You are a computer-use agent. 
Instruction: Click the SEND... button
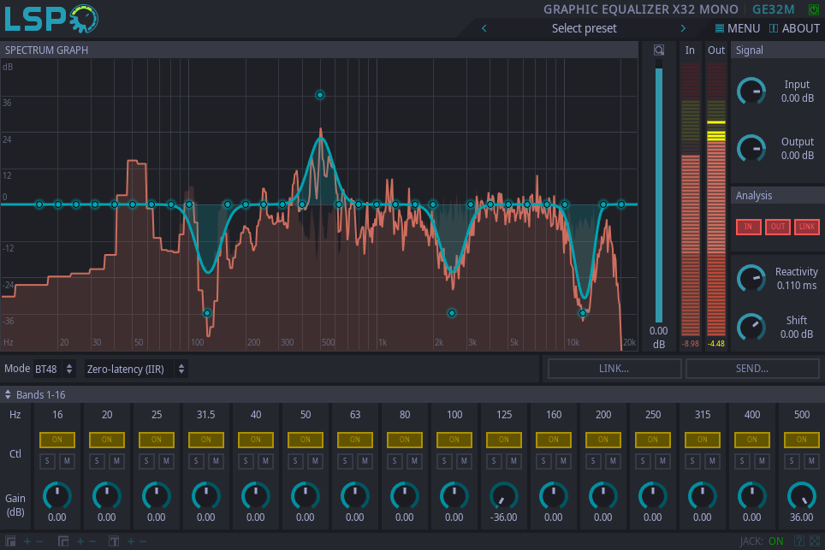(x=752, y=369)
